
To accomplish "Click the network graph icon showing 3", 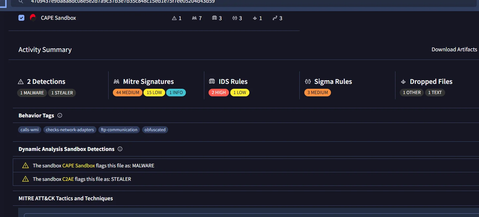I will pos(275,18).
